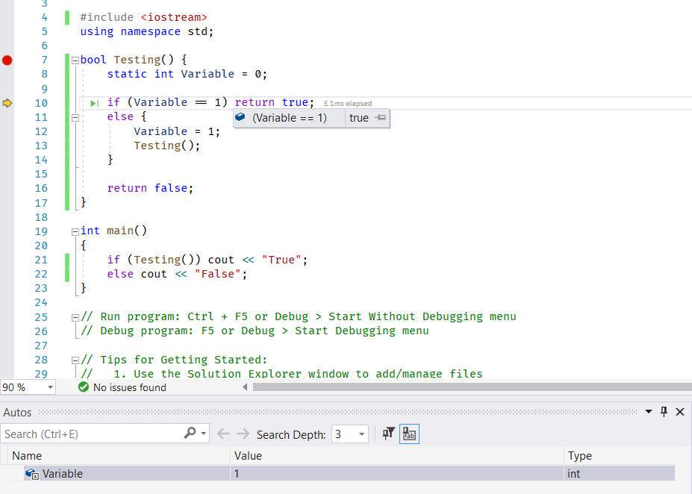692x494 pixels.
Task: Click the Testing(); call on line 13
Action: [x=166, y=146]
